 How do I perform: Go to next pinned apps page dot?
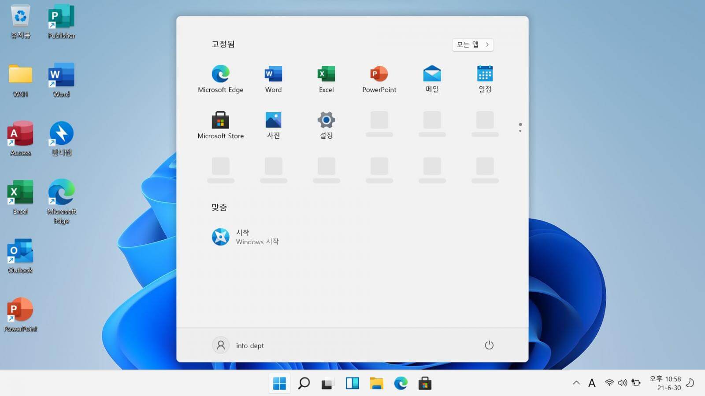(520, 131)
